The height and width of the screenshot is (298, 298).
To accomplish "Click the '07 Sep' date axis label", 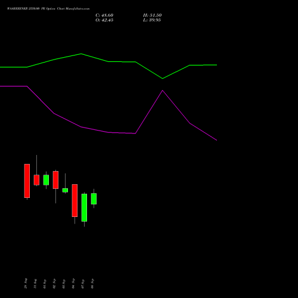I will point(83,284).
